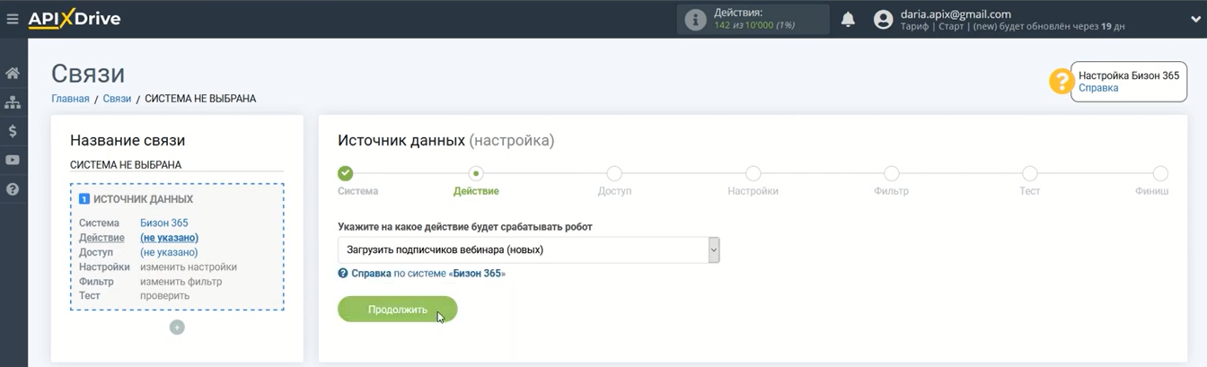1207x367 pixels.
Task: Click the ApiX-Drive logo
Action: (x=75, y=19)
